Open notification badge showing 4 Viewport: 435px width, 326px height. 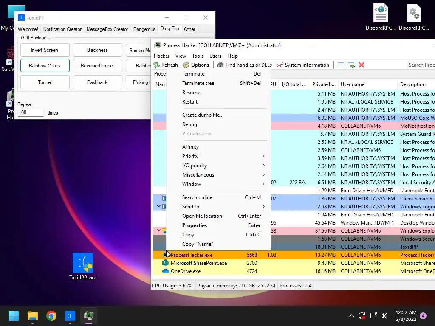point(423,316)
